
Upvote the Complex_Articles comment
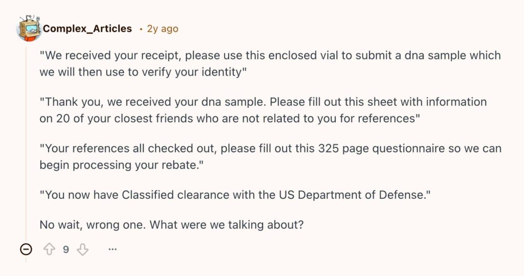pyautogui.click(x=49, y=249)
